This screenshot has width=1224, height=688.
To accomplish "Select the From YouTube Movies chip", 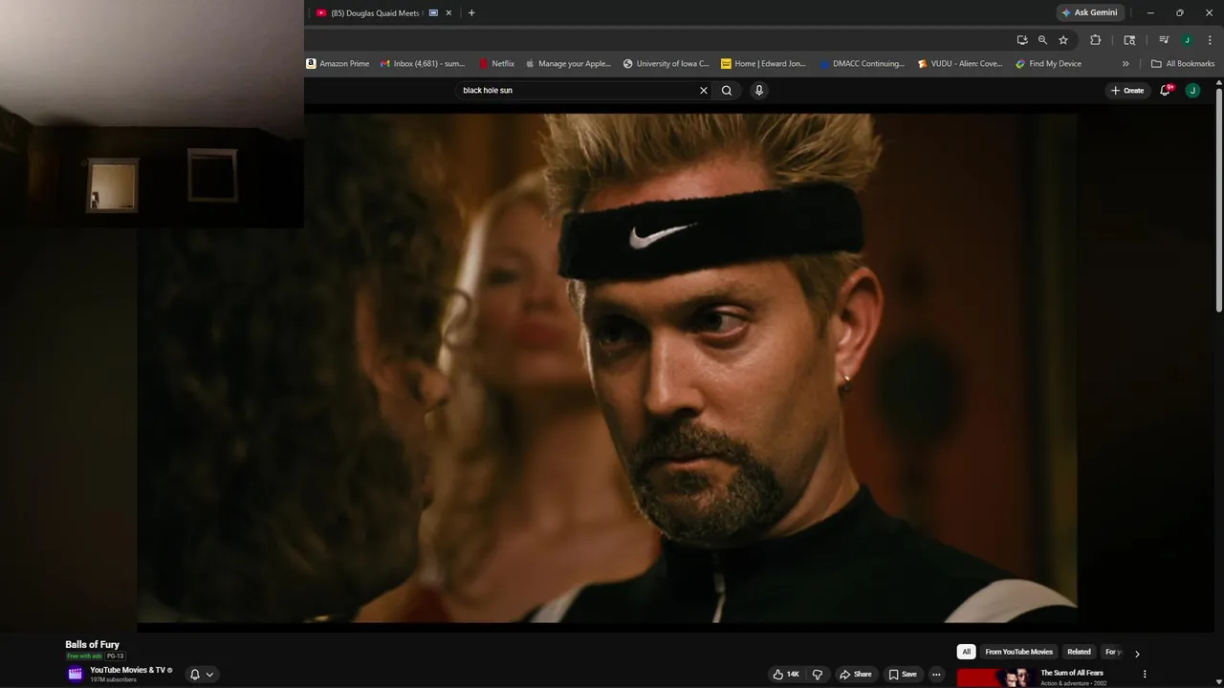I will pyautogui.click(x=1018, y=652).
